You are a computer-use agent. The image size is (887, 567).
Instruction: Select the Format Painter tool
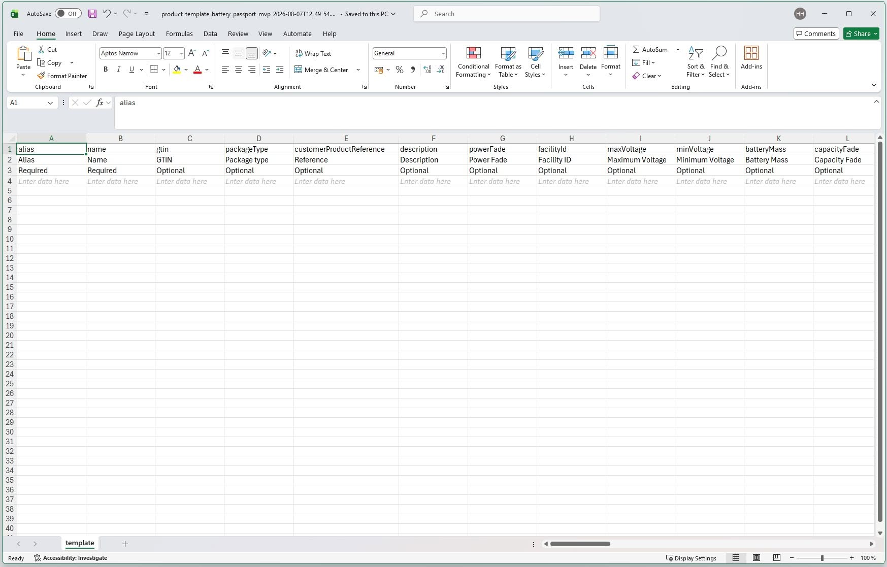62,76
